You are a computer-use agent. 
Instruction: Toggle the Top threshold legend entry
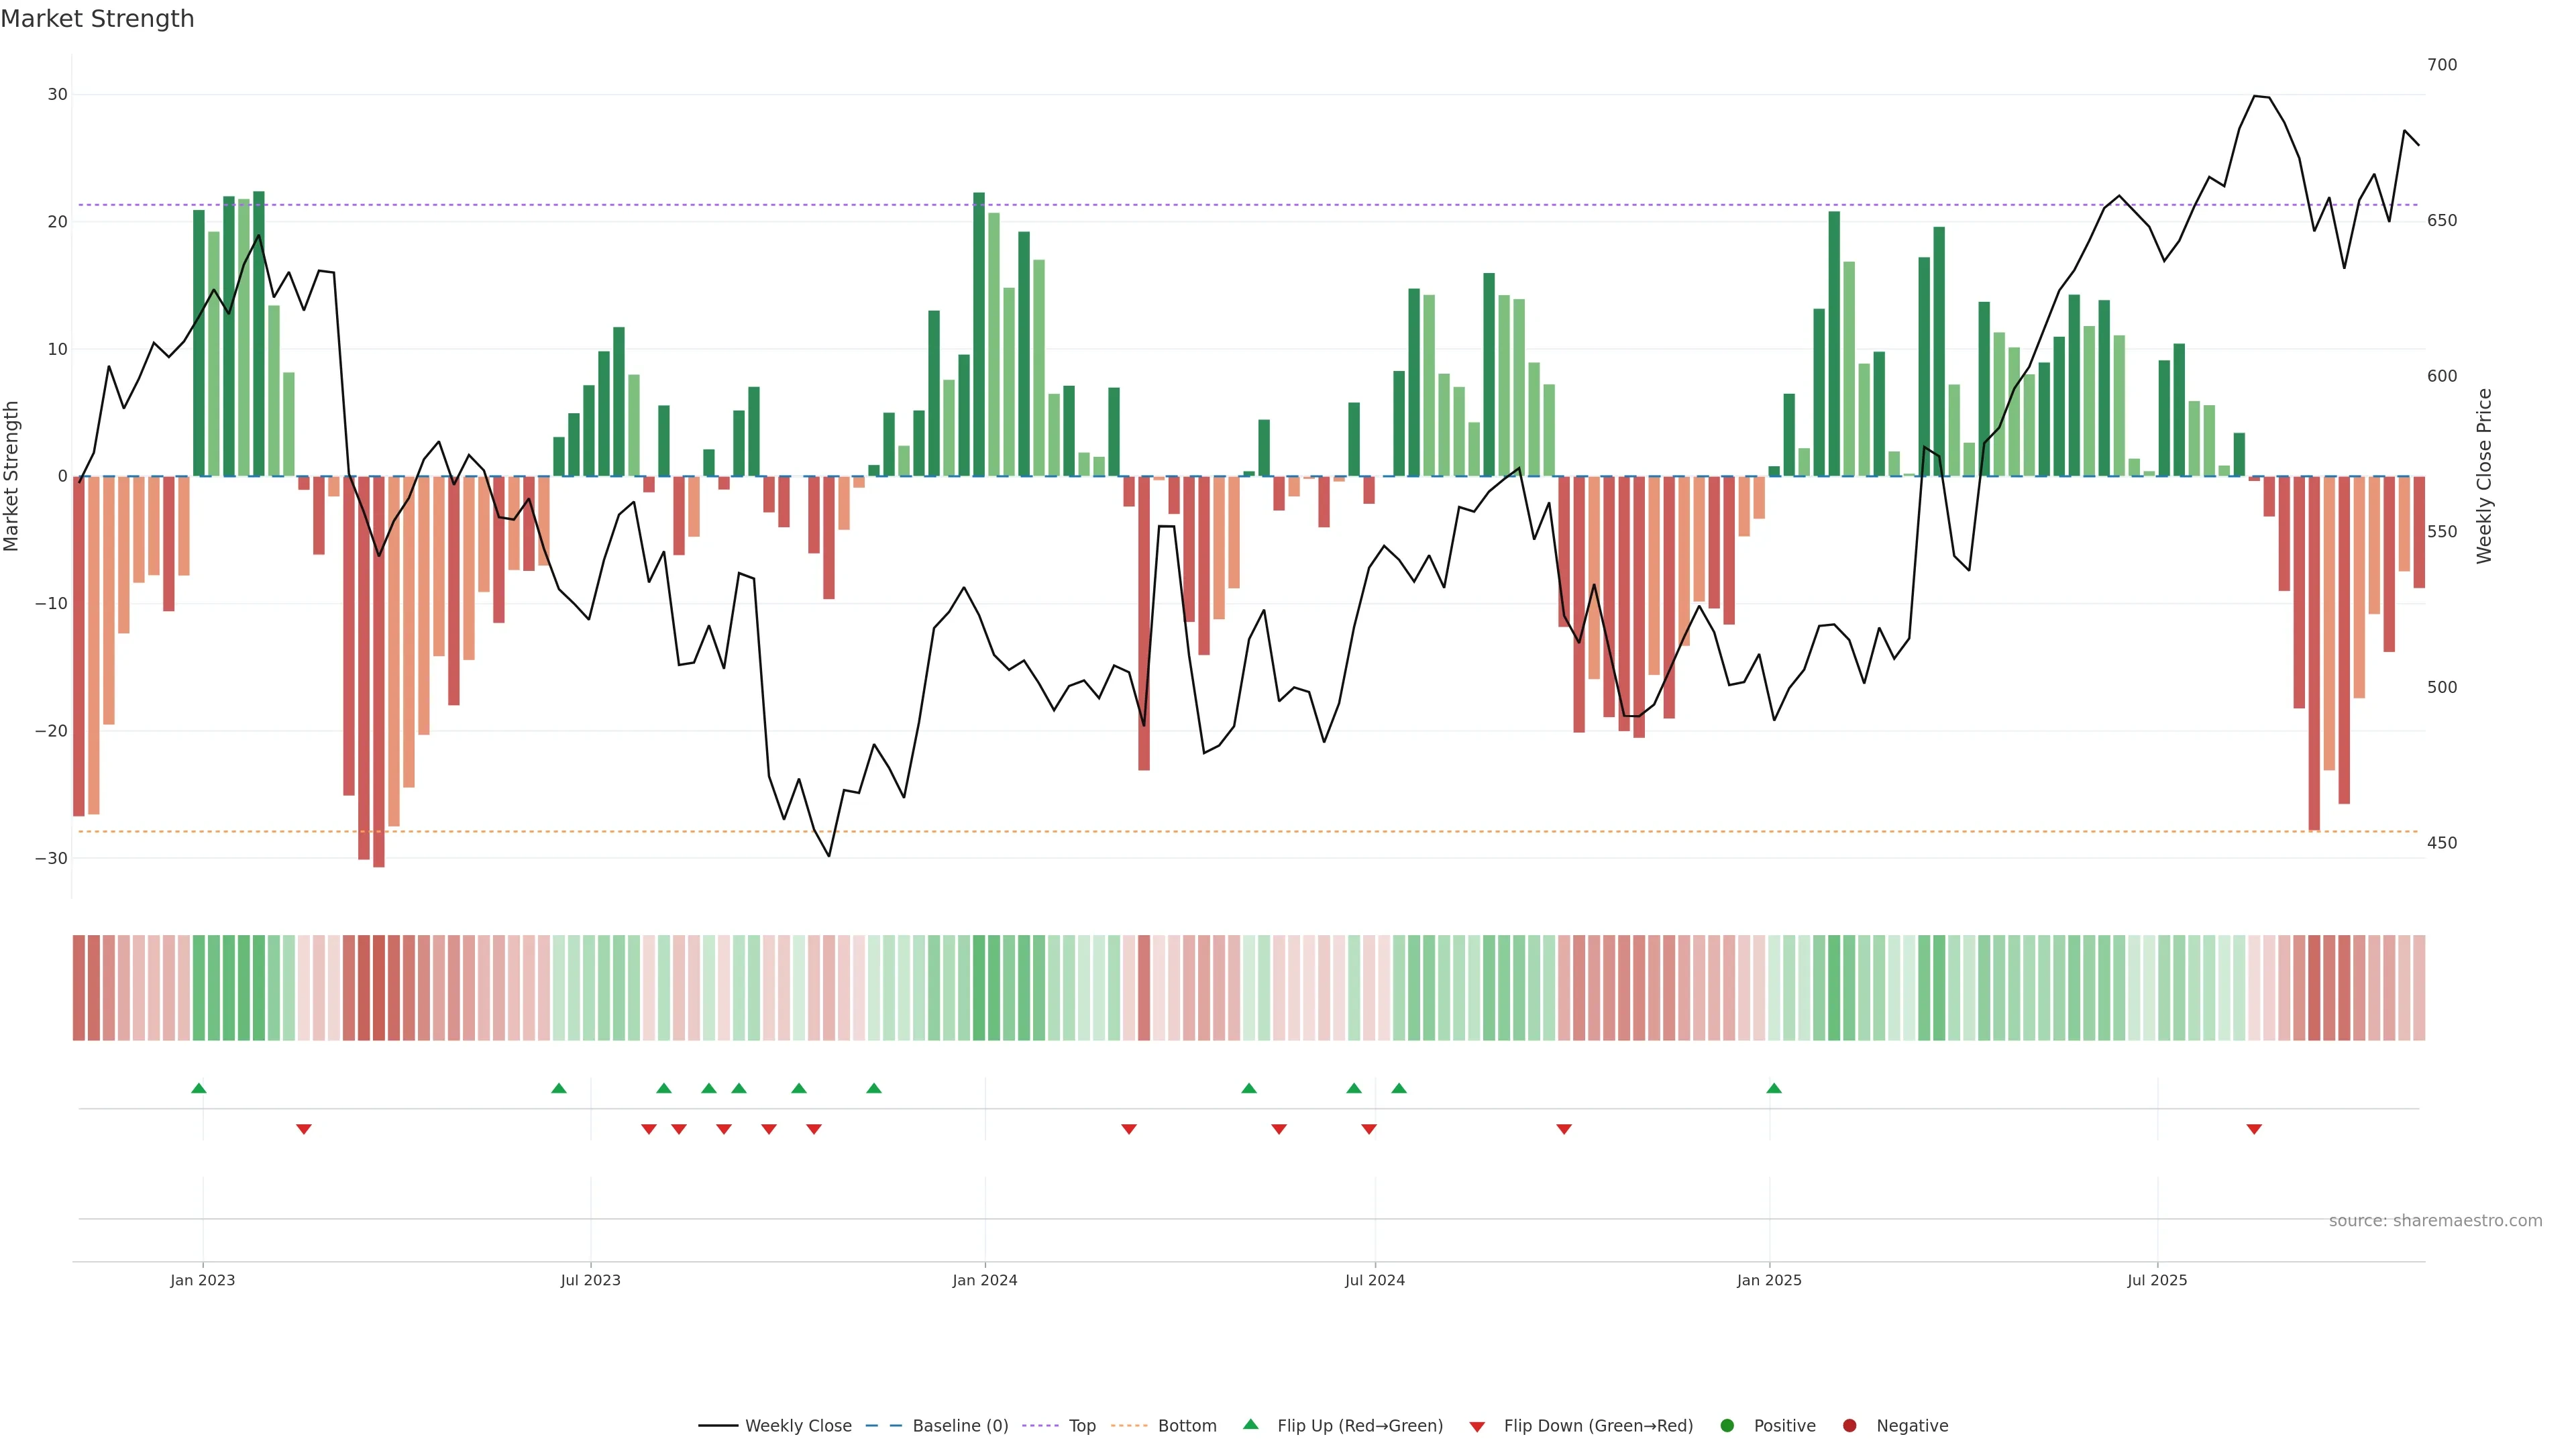[1082, 1426]
